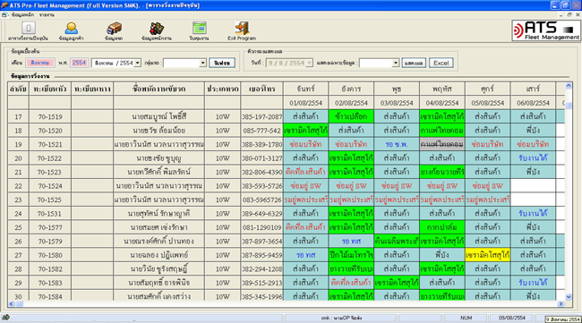Open vehicle data via the truck icon
This screenshot has width=582, height=323.
[114, 28]
